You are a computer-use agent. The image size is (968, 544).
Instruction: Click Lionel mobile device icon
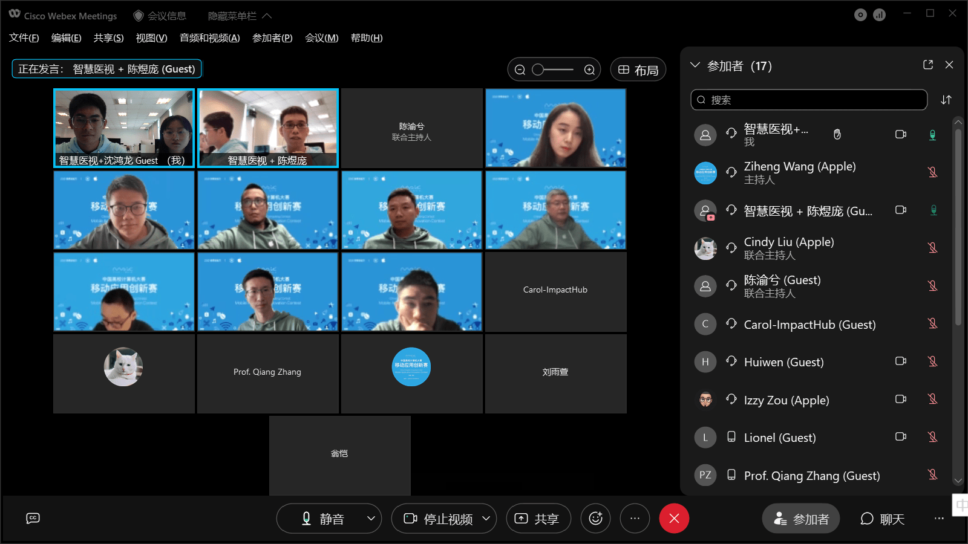pos(731,436)
